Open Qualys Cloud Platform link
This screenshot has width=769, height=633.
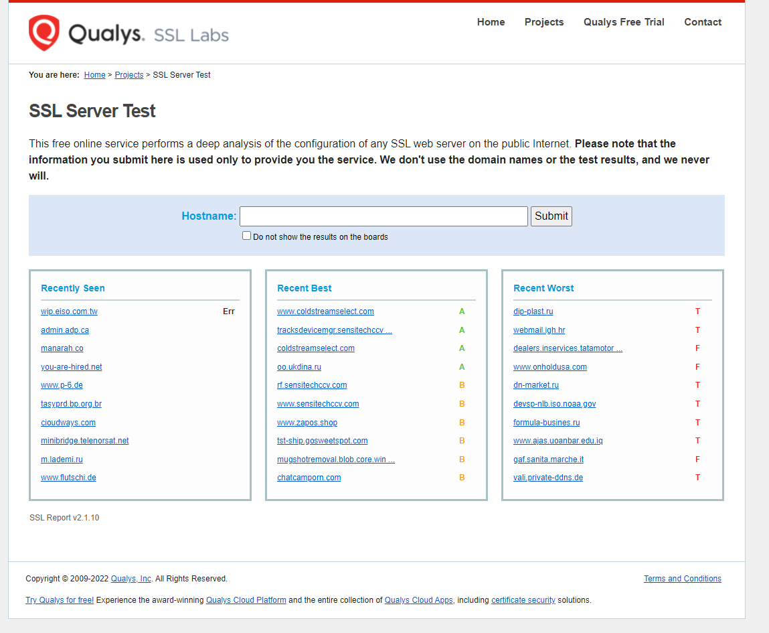click(246, 600)
